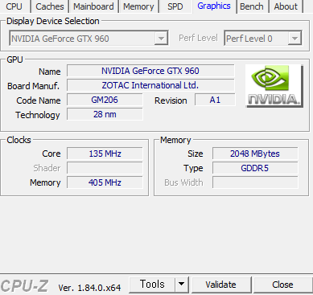Select the GDDR5 memory type value
The width and height of the screenshot is (313, 295).
[x=255, y=168]
